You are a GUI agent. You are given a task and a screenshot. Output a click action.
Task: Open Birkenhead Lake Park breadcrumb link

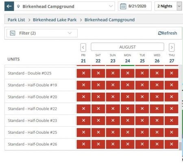tap(54, 20)
